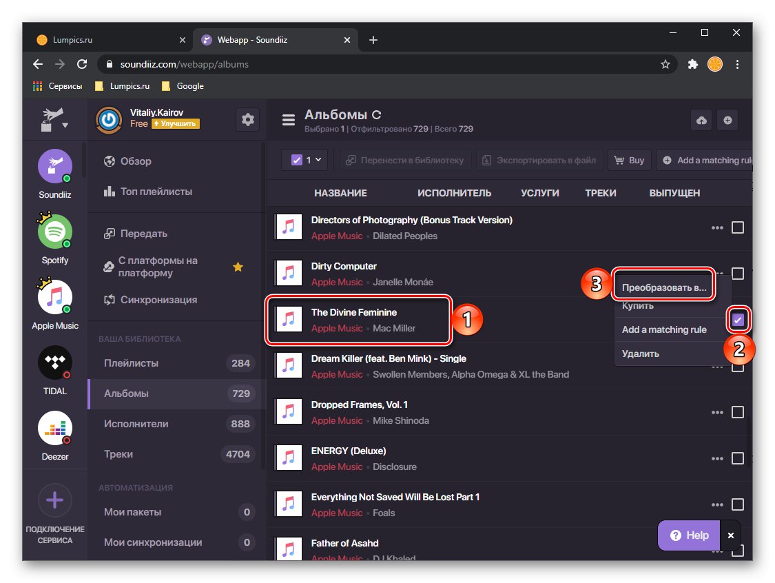Open account settings gear icon
Screen dimensions: 775x583
click(247, 120)
